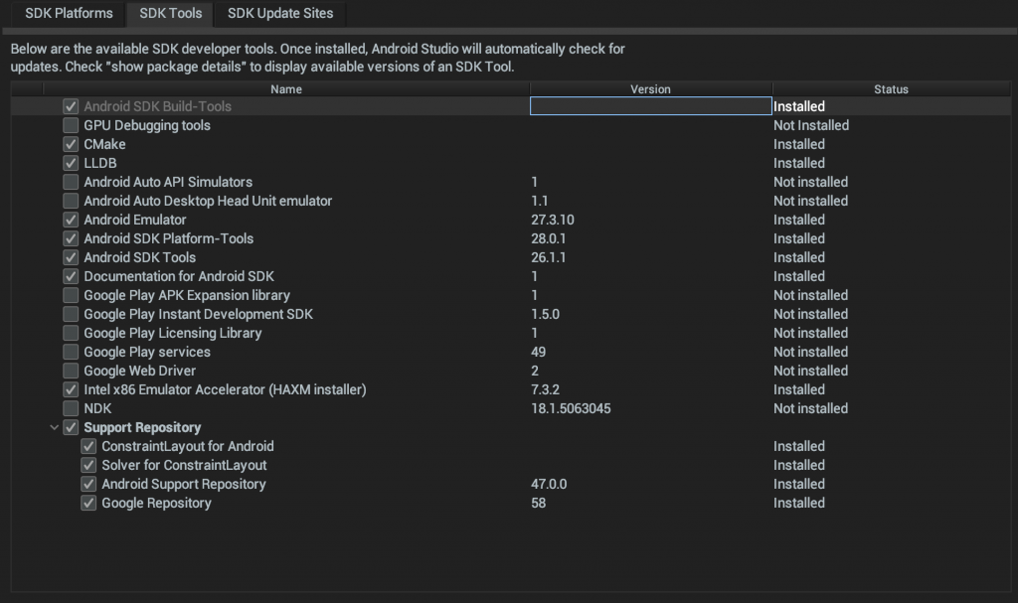Toggle Solver for ConstraintLayout checkbox
Viewport: 1018px width, 603px height.
click(x=88, y=465)
